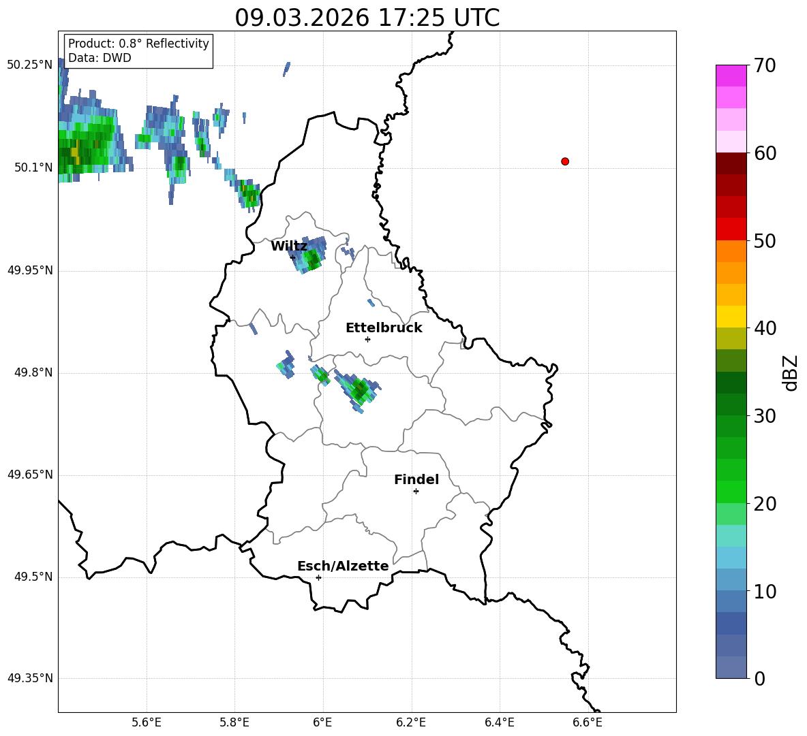The image size is (807, 736).
Task: Click the 10 value on colorbar
Action: [x=765, y=591]
